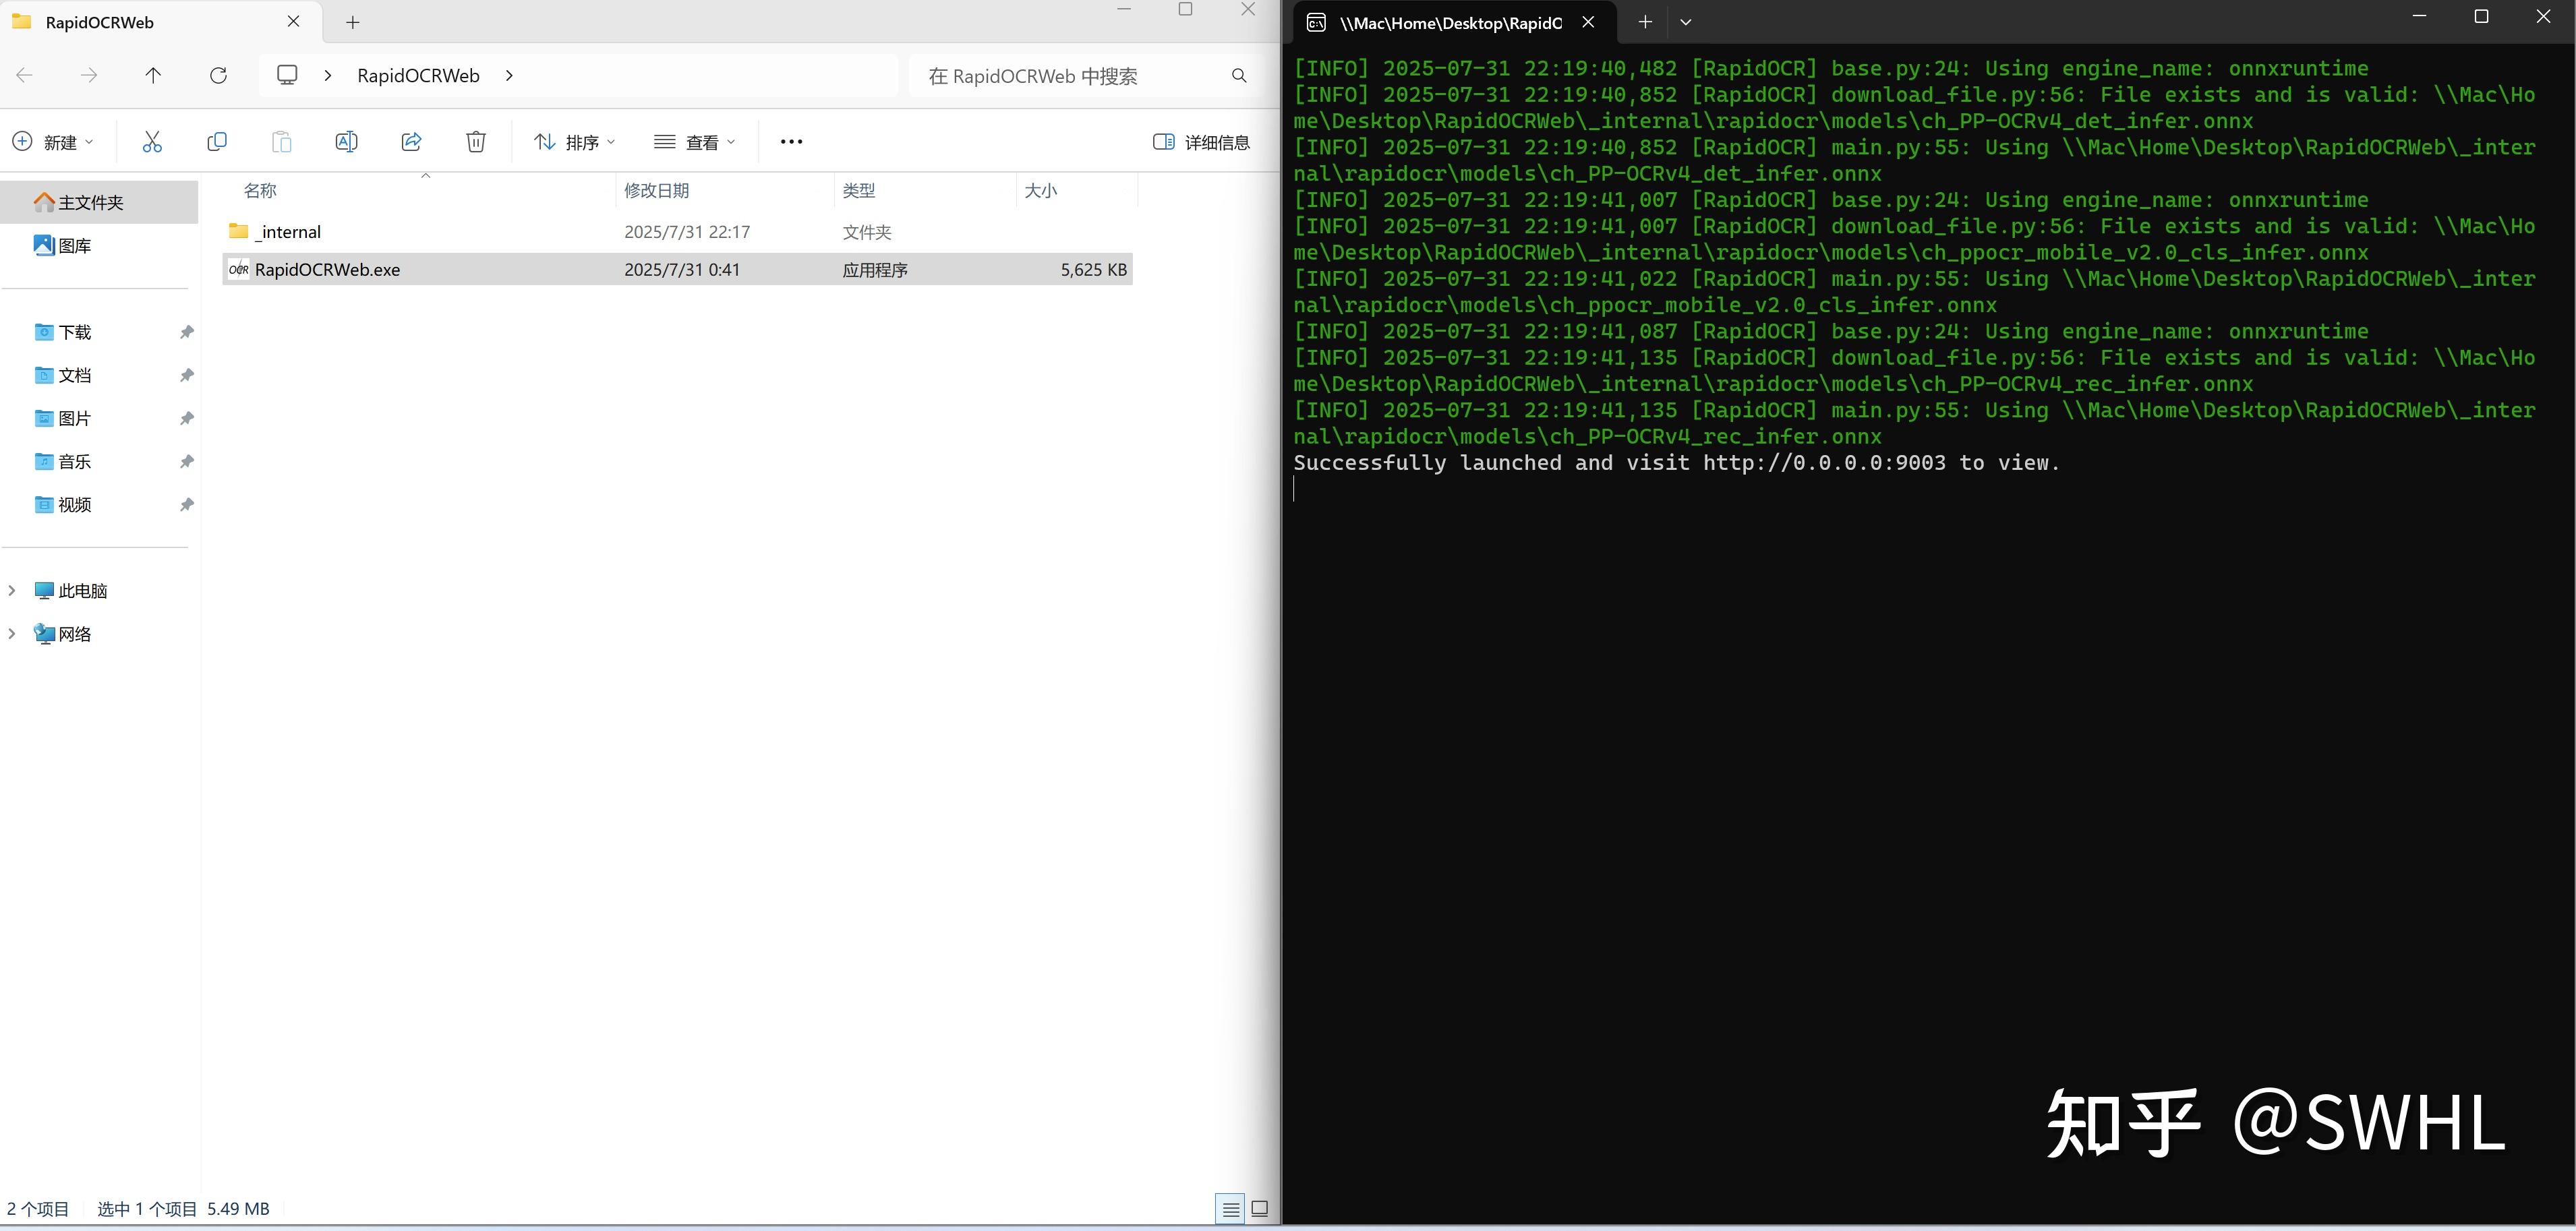This screenshot has width=2576, height=1231.
Task: Expand the 此电脑 tree node
Action: 12,591
